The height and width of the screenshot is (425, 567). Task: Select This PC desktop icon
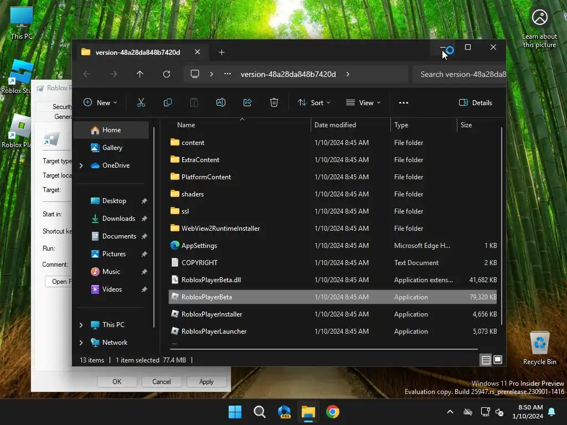[x=22, y=22]
